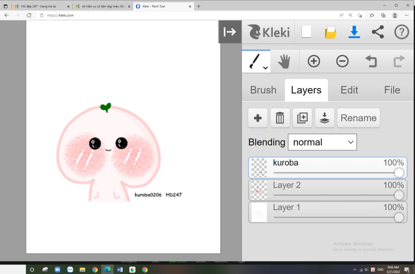Open Windows Cortana search circle
Viewport: 415px width, 274px height.
coord(32,270)
